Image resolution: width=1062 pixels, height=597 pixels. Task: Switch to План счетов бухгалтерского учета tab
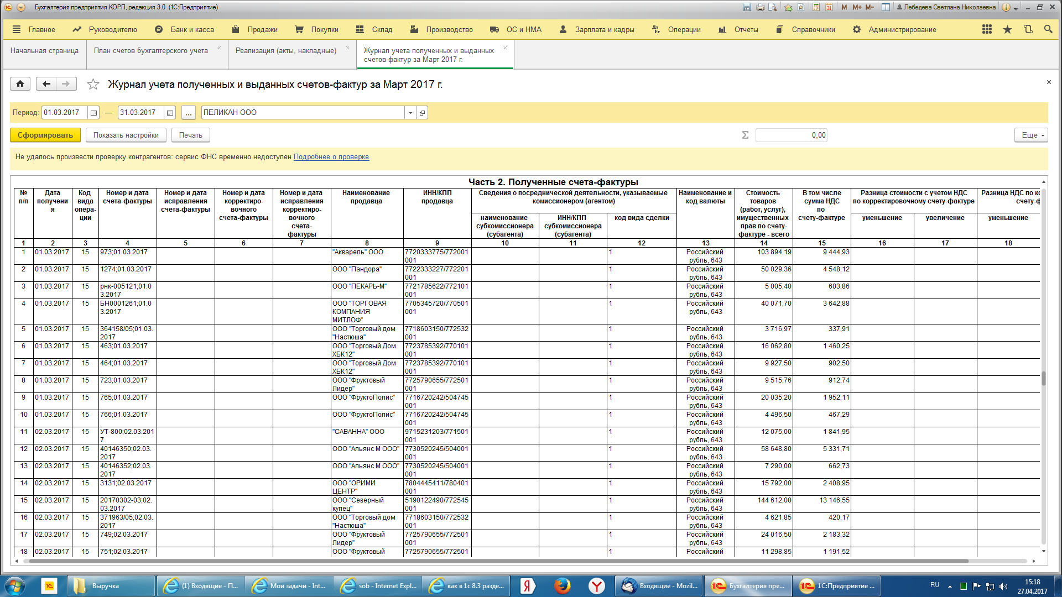point(150,51)
